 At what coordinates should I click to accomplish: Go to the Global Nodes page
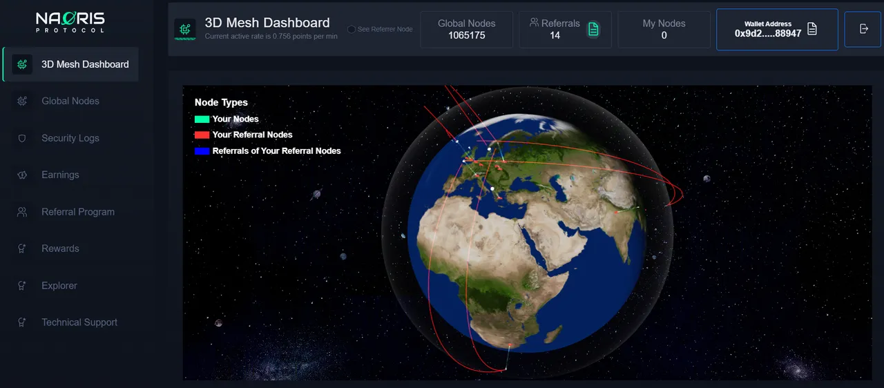70,101
